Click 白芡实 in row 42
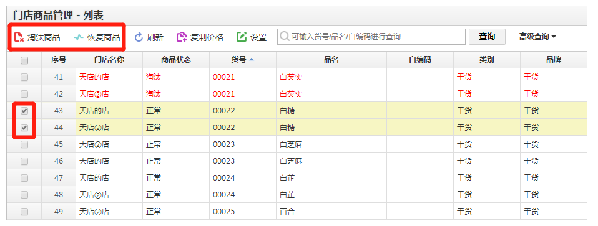The image size is (598, 226). [291, 94]
